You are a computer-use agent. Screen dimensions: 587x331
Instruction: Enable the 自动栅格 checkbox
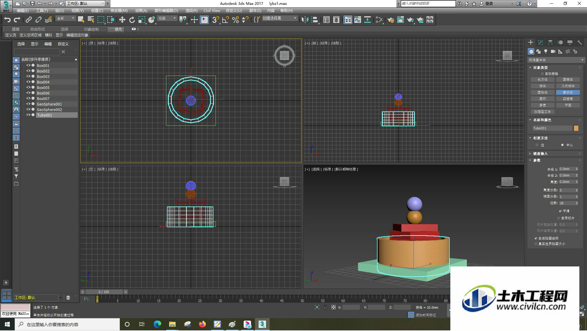543,74
